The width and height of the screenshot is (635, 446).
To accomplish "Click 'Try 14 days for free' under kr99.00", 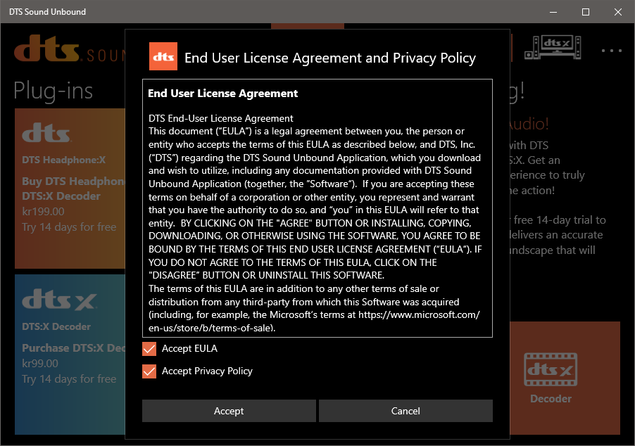I will coord(69,378).
